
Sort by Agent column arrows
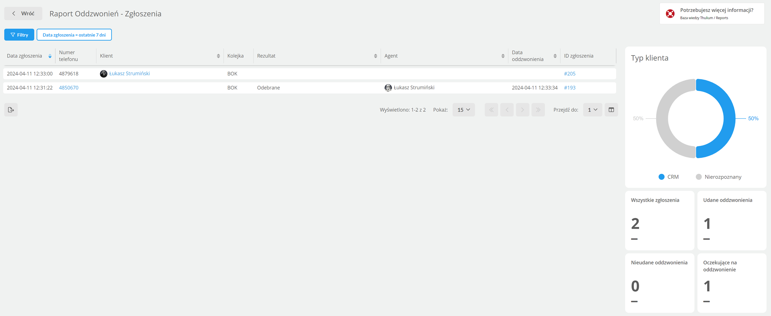(503, 56)
